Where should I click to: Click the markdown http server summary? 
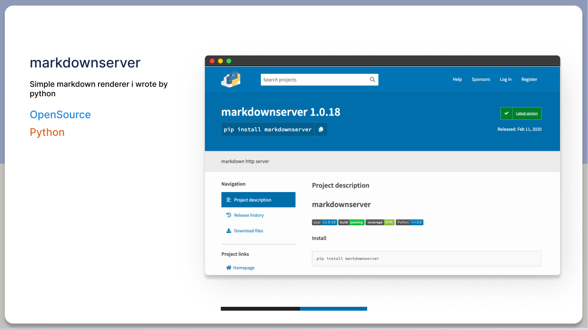[245, 161]
